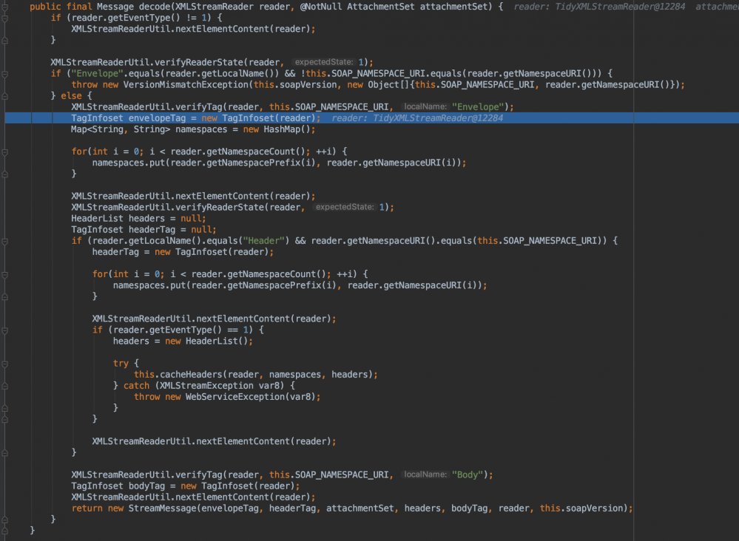739x541 pixels.
Task: Click 'verifyTag' on the "Envelope" line
Action: [198, 107]
